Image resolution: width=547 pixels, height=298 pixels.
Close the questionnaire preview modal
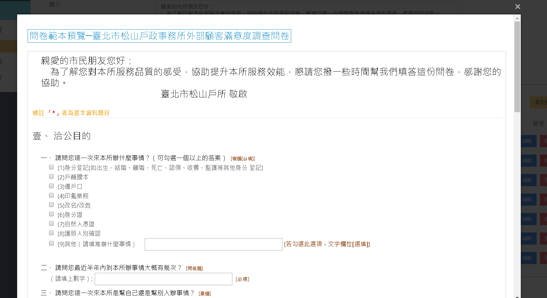517,7
